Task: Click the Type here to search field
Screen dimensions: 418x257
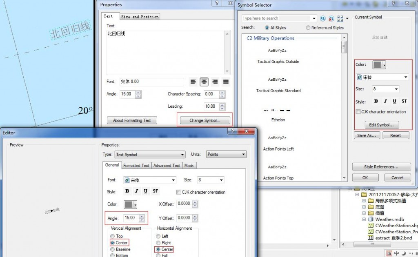Action: click(x=276, y=18)
